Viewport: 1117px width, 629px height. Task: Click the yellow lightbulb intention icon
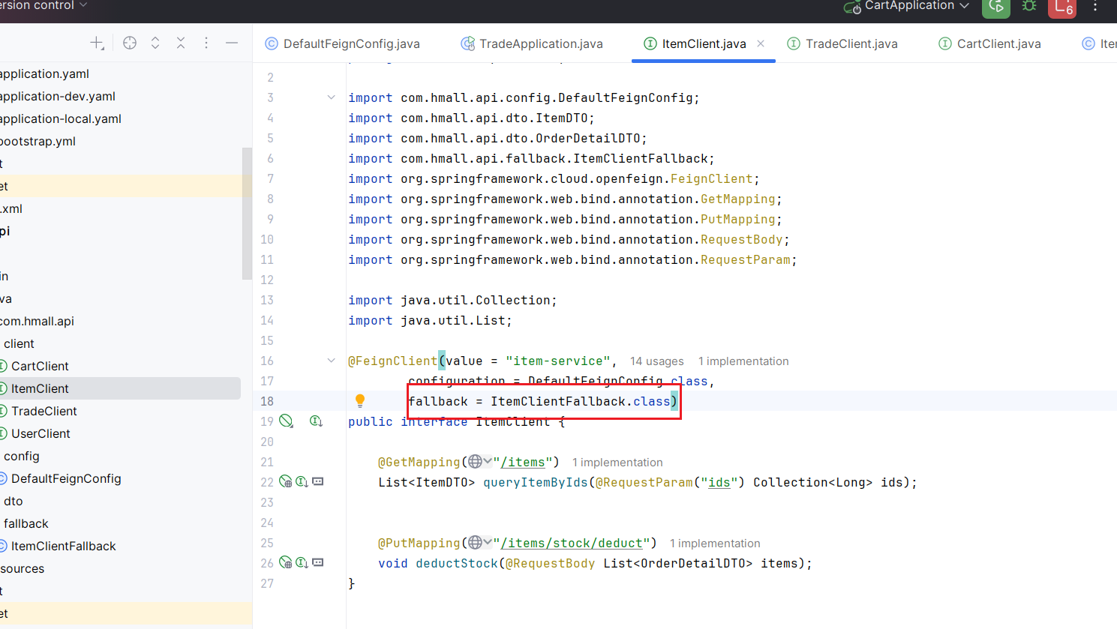(360, 401)
